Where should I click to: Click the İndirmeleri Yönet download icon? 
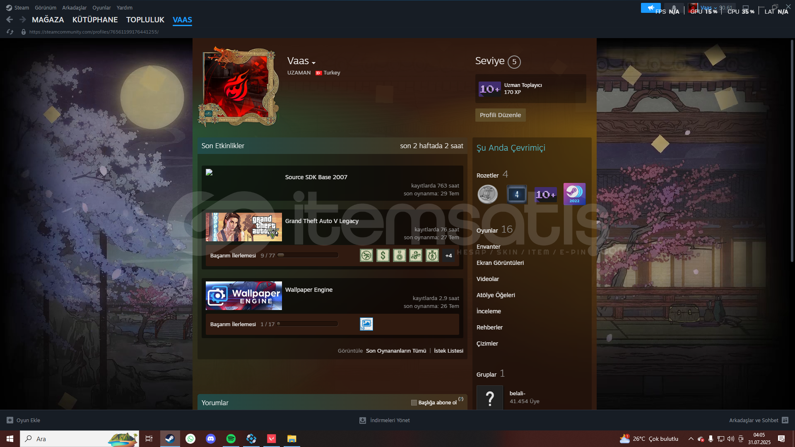363,420
